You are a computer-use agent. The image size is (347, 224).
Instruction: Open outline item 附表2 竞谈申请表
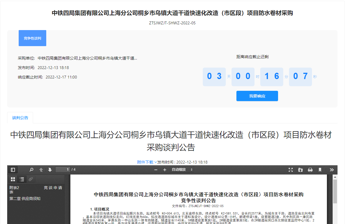(36, 190)
